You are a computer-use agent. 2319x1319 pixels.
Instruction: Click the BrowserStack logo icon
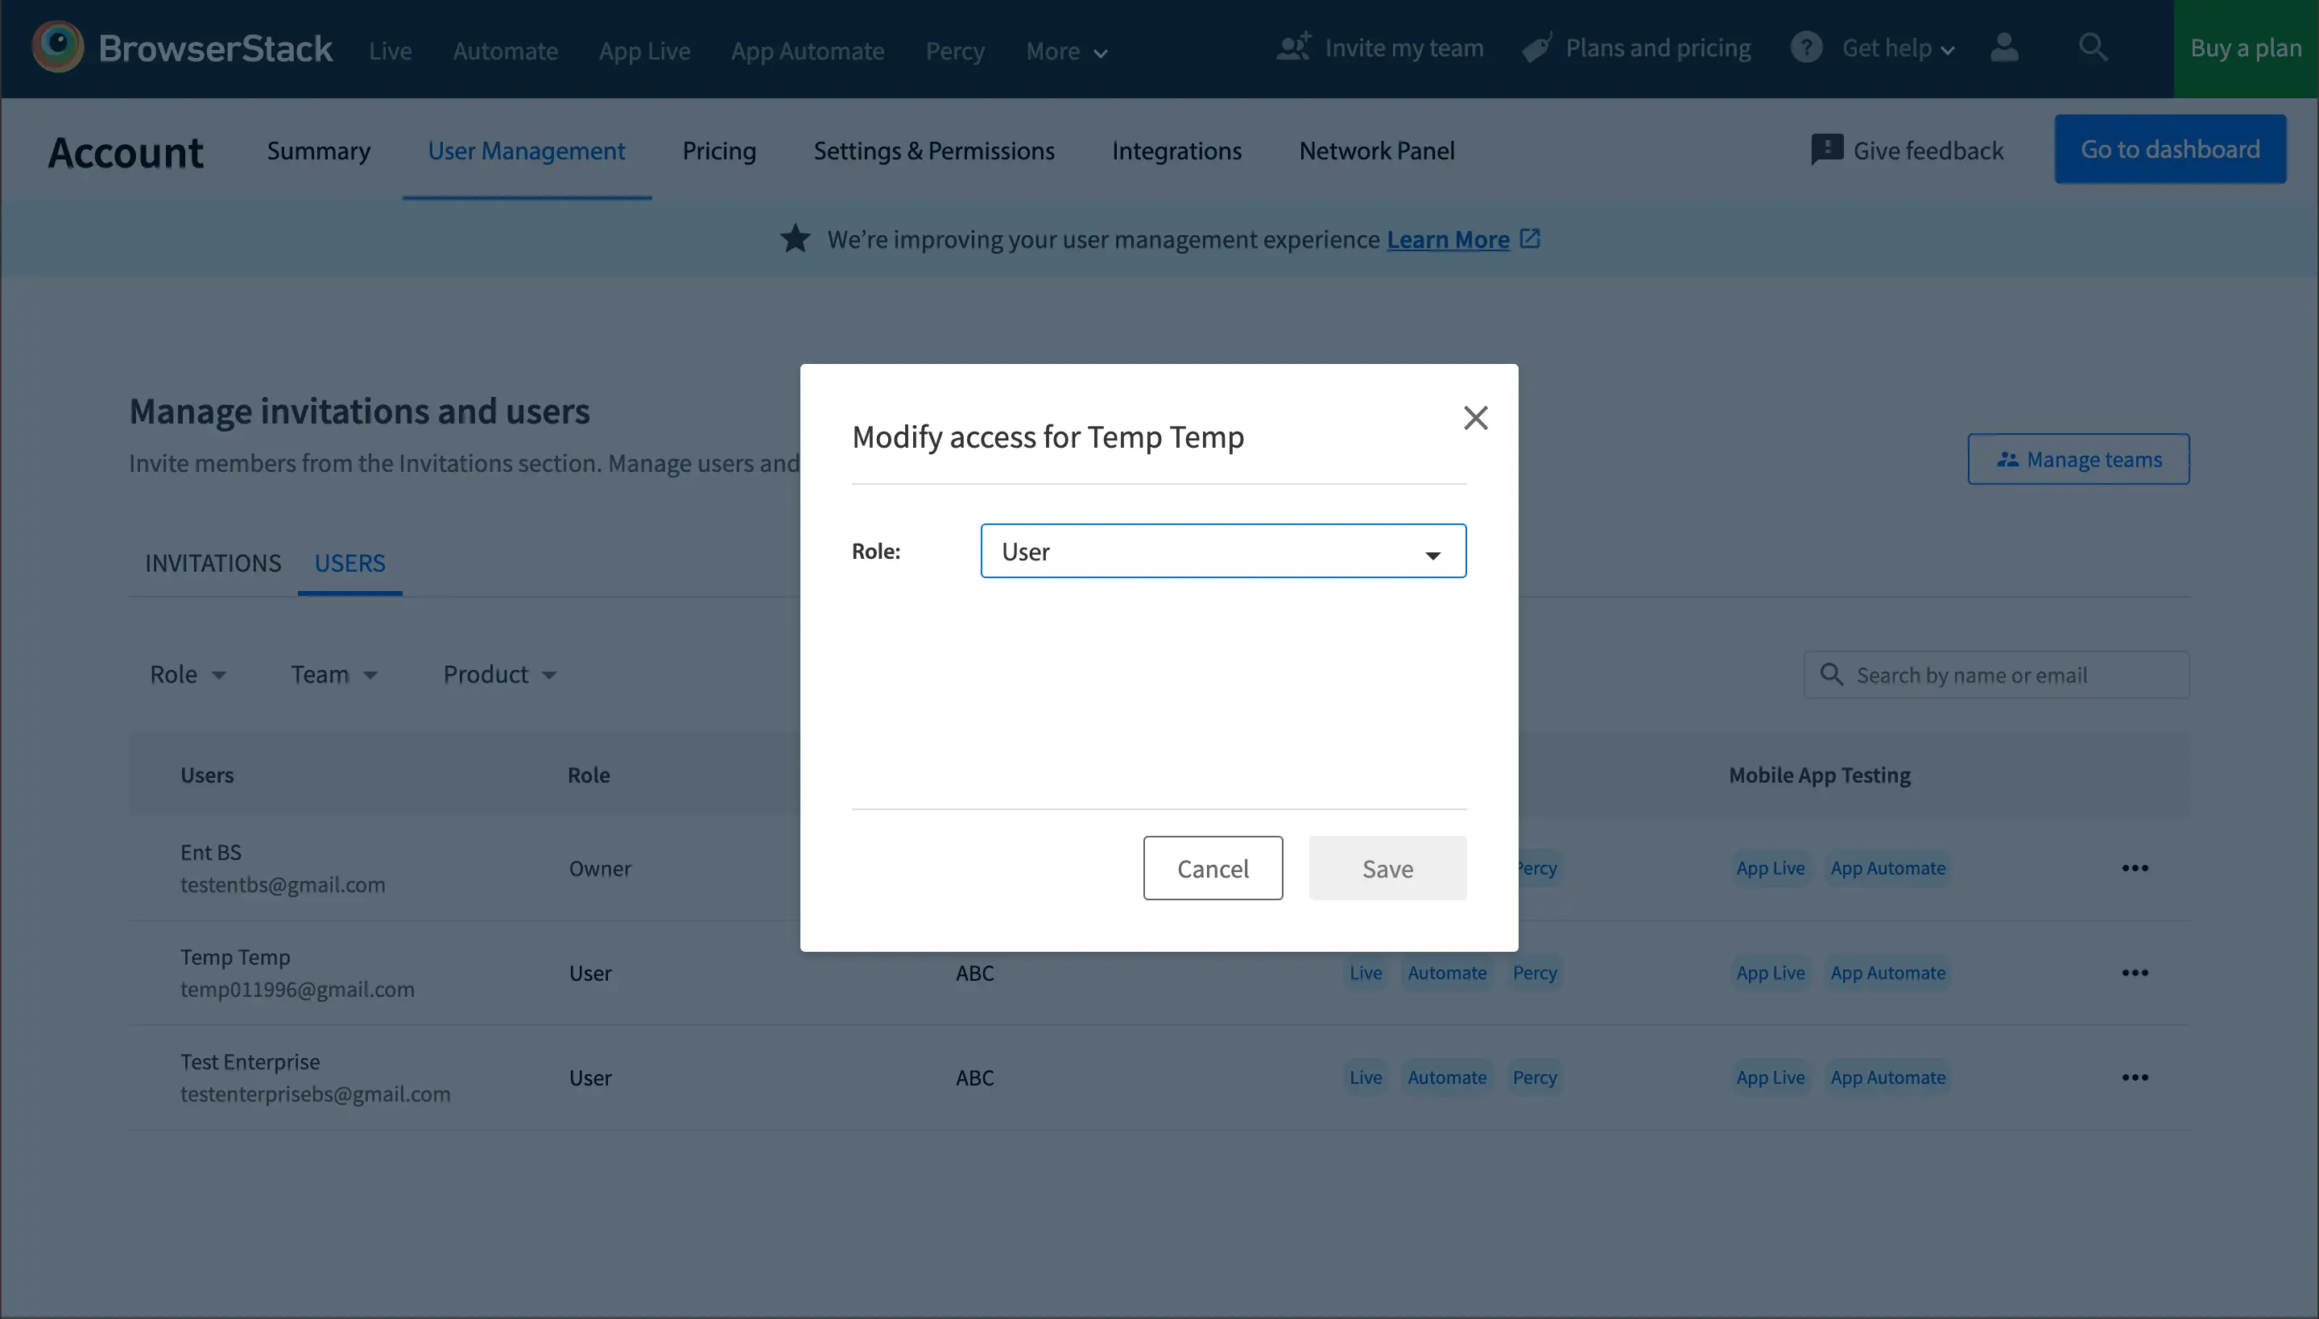tap(58, 47)
